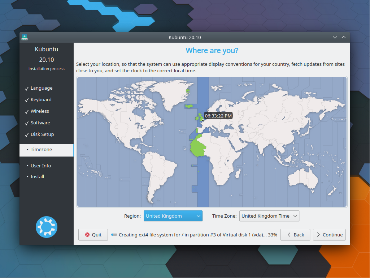This screenshot has width=370, height=278.
Task: Select the Wireless step in the sidebar
Action: (40, 111)
